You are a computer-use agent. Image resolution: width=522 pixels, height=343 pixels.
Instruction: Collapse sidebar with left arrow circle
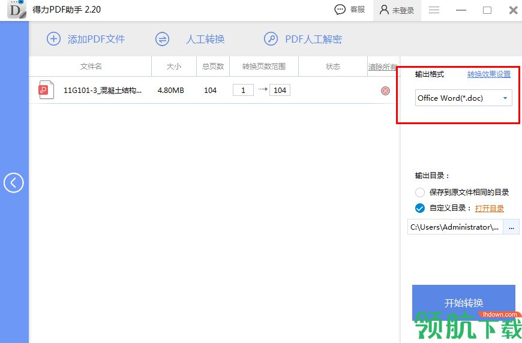[x=14, y=183]
